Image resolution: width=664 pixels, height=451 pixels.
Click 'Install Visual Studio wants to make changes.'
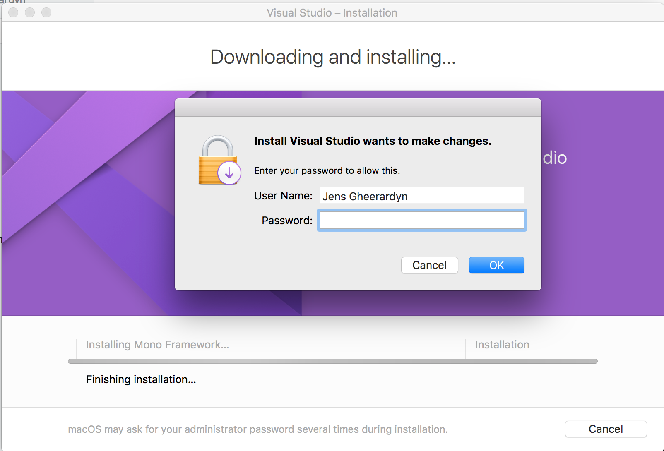coord(373,141)
